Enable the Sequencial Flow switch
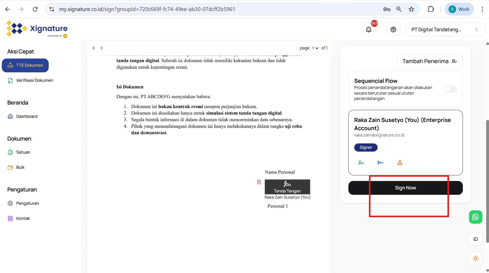The width and height of the screenshot is (489, 273). tap(451, 89)
